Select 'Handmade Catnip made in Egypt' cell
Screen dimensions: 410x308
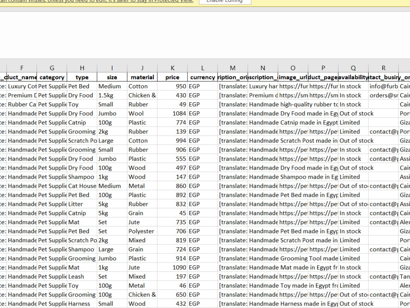click(263, 122)
